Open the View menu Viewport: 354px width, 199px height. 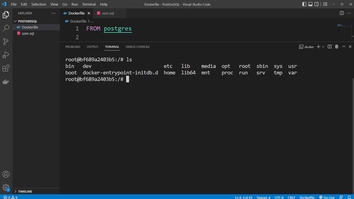pos(54,4)
